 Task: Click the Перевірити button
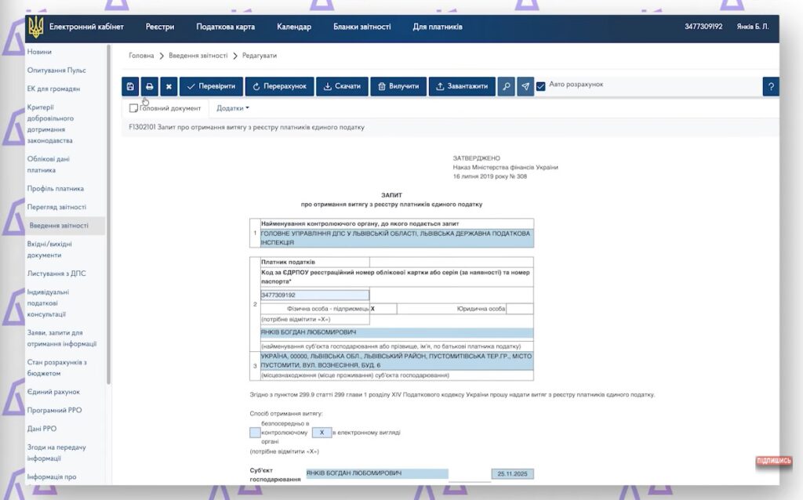pos(211,86)
